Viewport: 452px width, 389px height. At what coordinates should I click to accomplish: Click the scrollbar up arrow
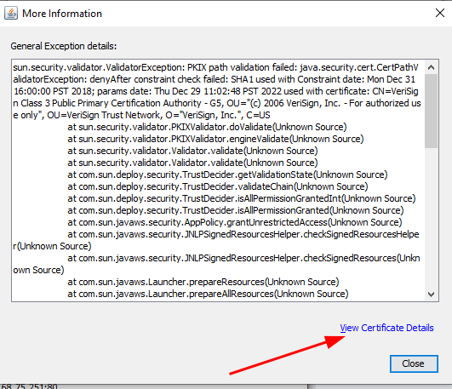(432, 67)
